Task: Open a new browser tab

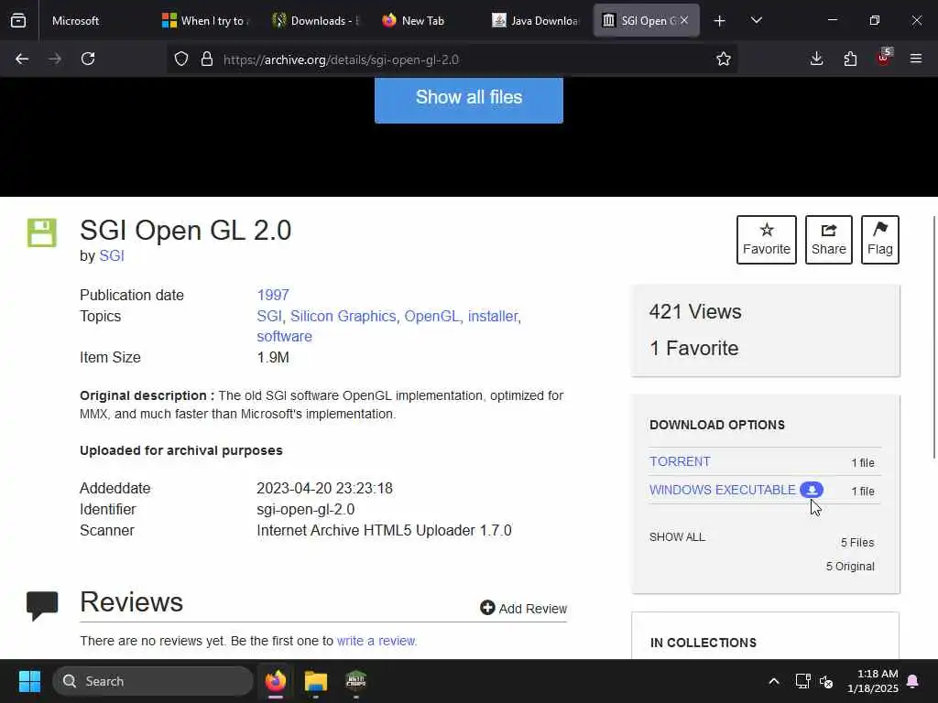Action: coord(720,21)
